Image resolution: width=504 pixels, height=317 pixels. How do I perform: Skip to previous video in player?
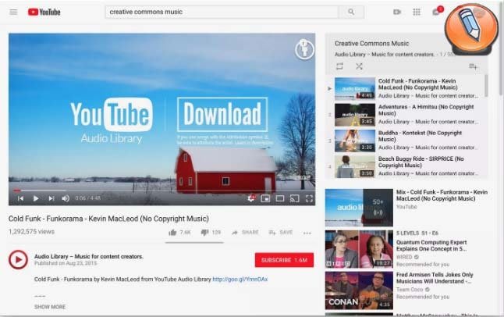click(20, 198)
